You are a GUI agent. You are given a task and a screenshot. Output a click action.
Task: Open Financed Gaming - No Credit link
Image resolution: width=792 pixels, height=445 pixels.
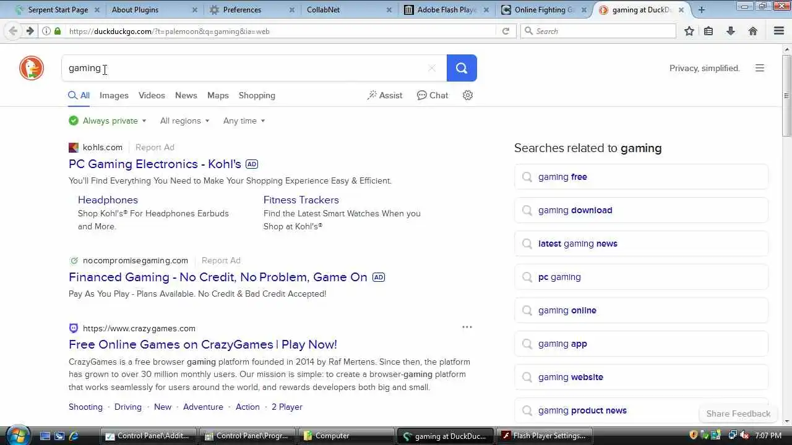[218, 277]
